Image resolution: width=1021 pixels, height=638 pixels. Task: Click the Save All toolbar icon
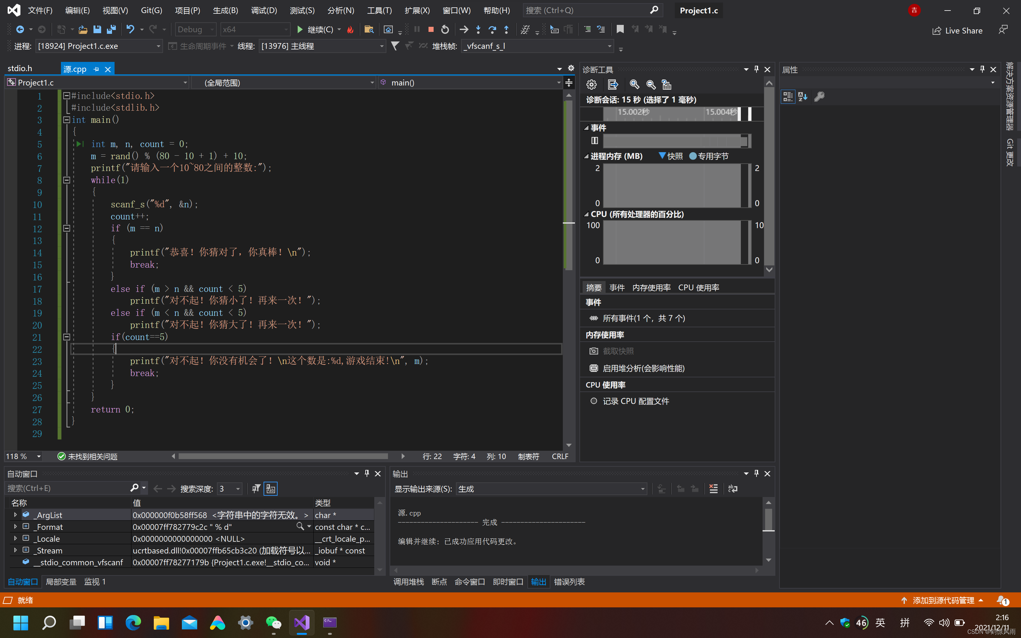(111, 30)
